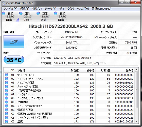
Task: Select the 30 °C disk tab
Action: [x=28, y=16]
